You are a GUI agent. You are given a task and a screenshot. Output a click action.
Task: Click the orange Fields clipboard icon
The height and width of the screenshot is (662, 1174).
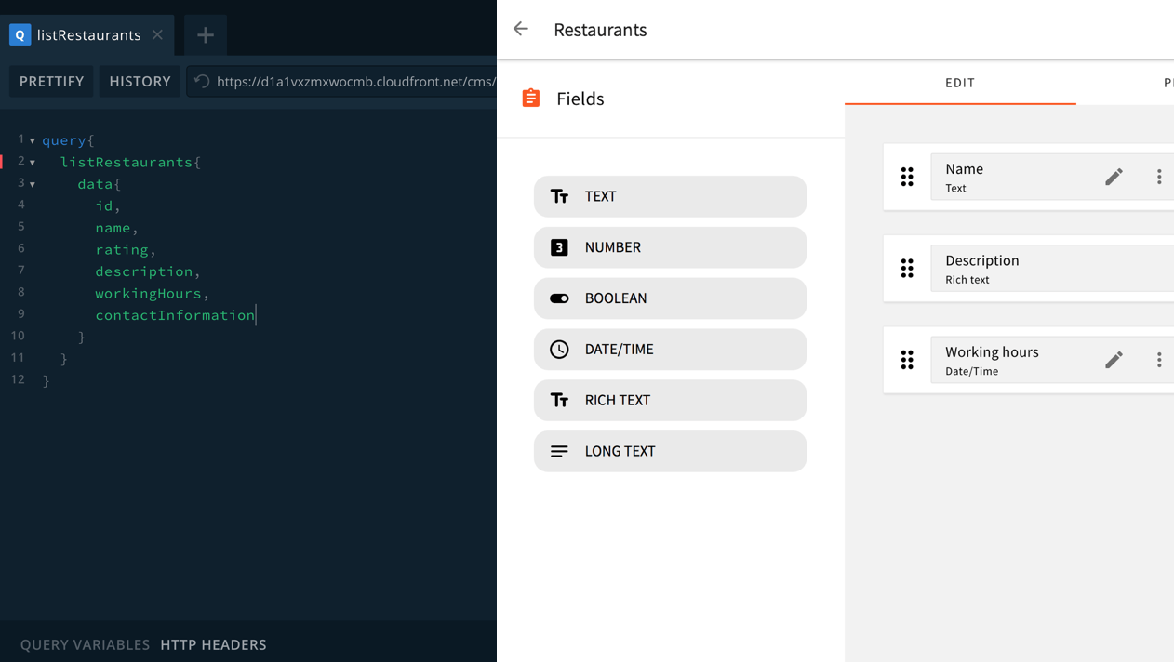click(x=530, y=98)
